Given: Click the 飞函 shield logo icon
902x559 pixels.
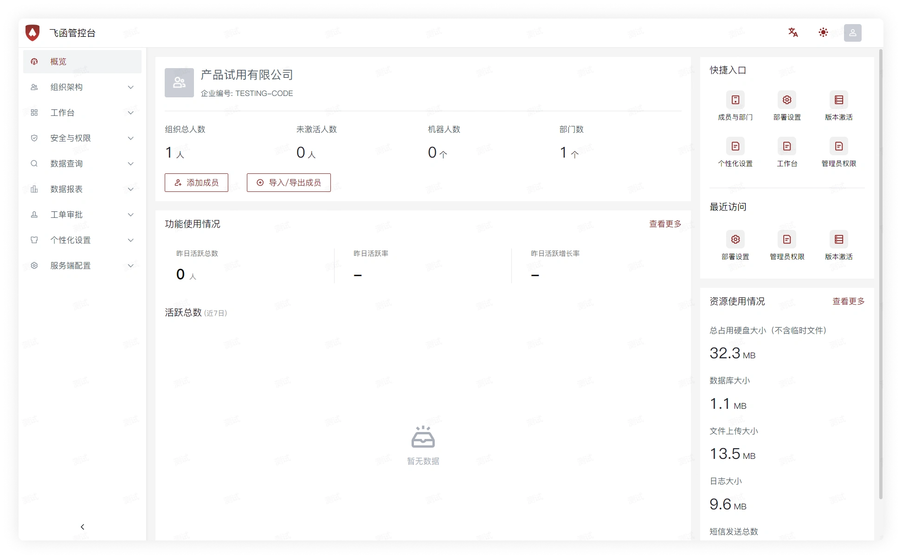Looking at the screenshot, I should click(32, 32).
